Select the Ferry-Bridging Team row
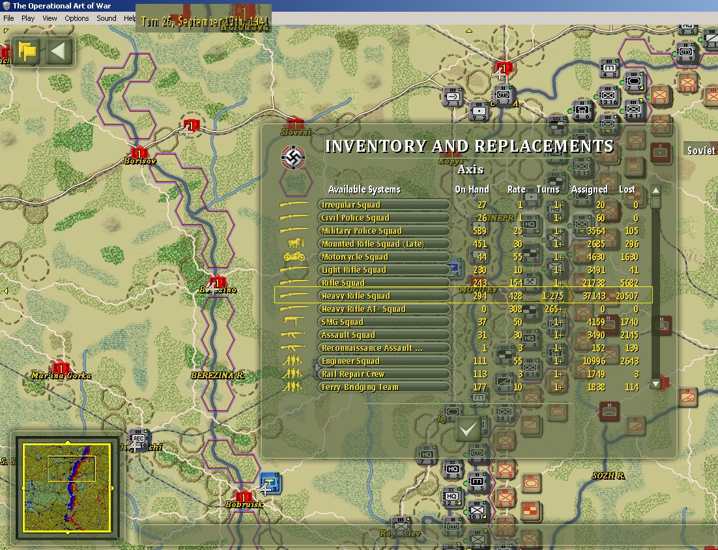The image size is (718, 550). tap(463, 387)
